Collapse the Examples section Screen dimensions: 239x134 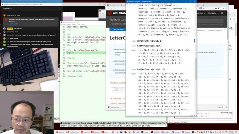point(115,99)
